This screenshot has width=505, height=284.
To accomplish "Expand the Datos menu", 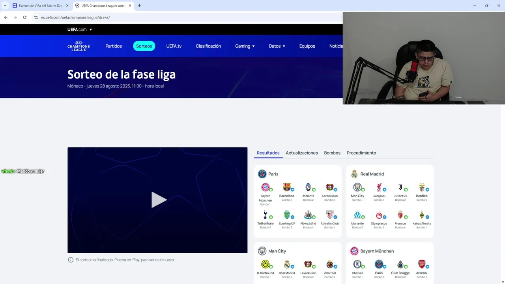I will click(277, 46).
